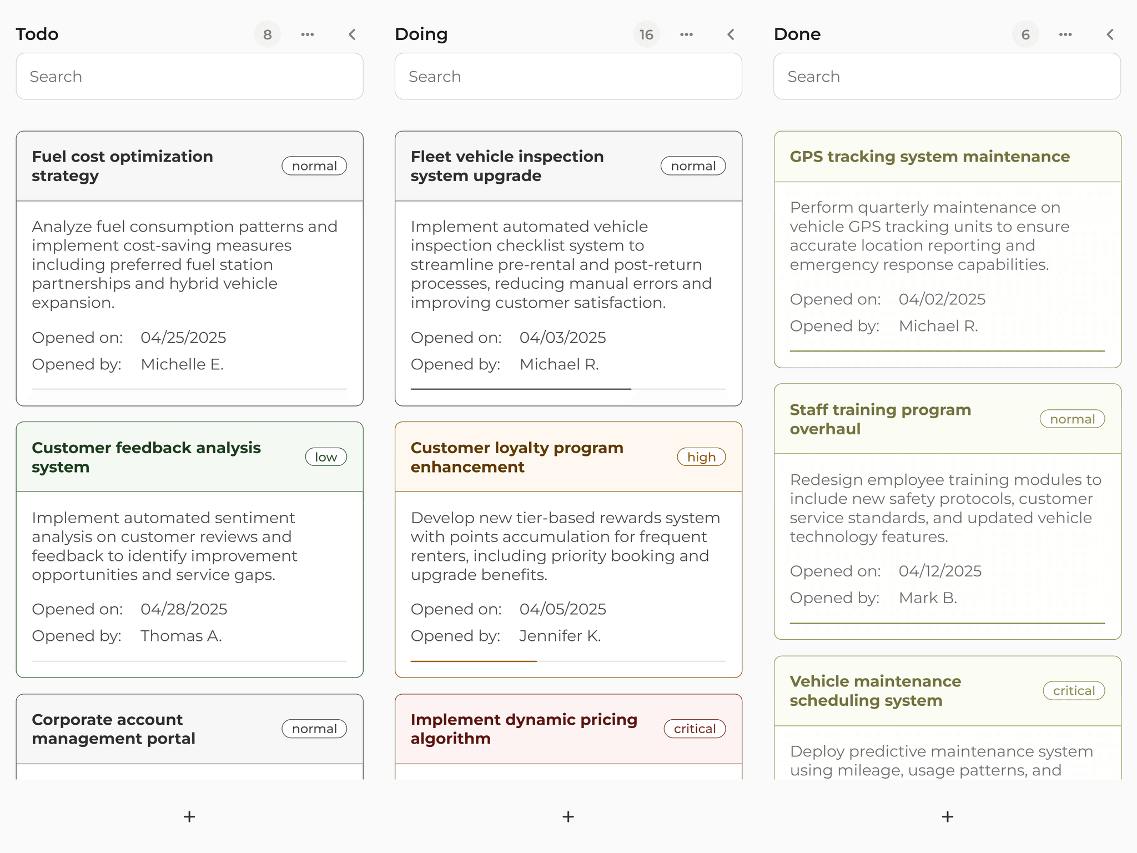This screenshot has height=853, width=1137.
Task: Click the Doing card count badge
Action: tap(646, 34)
